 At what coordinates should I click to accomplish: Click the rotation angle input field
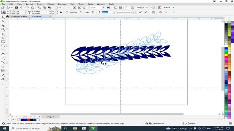[73, 12]
